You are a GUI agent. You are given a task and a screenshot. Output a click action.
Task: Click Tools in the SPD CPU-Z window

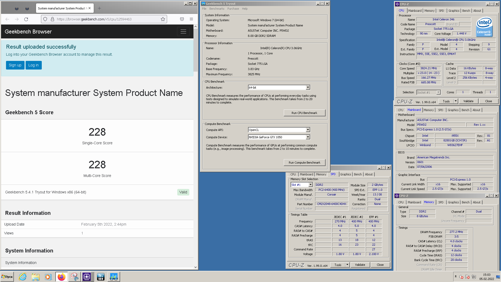[x=338, y=265]
